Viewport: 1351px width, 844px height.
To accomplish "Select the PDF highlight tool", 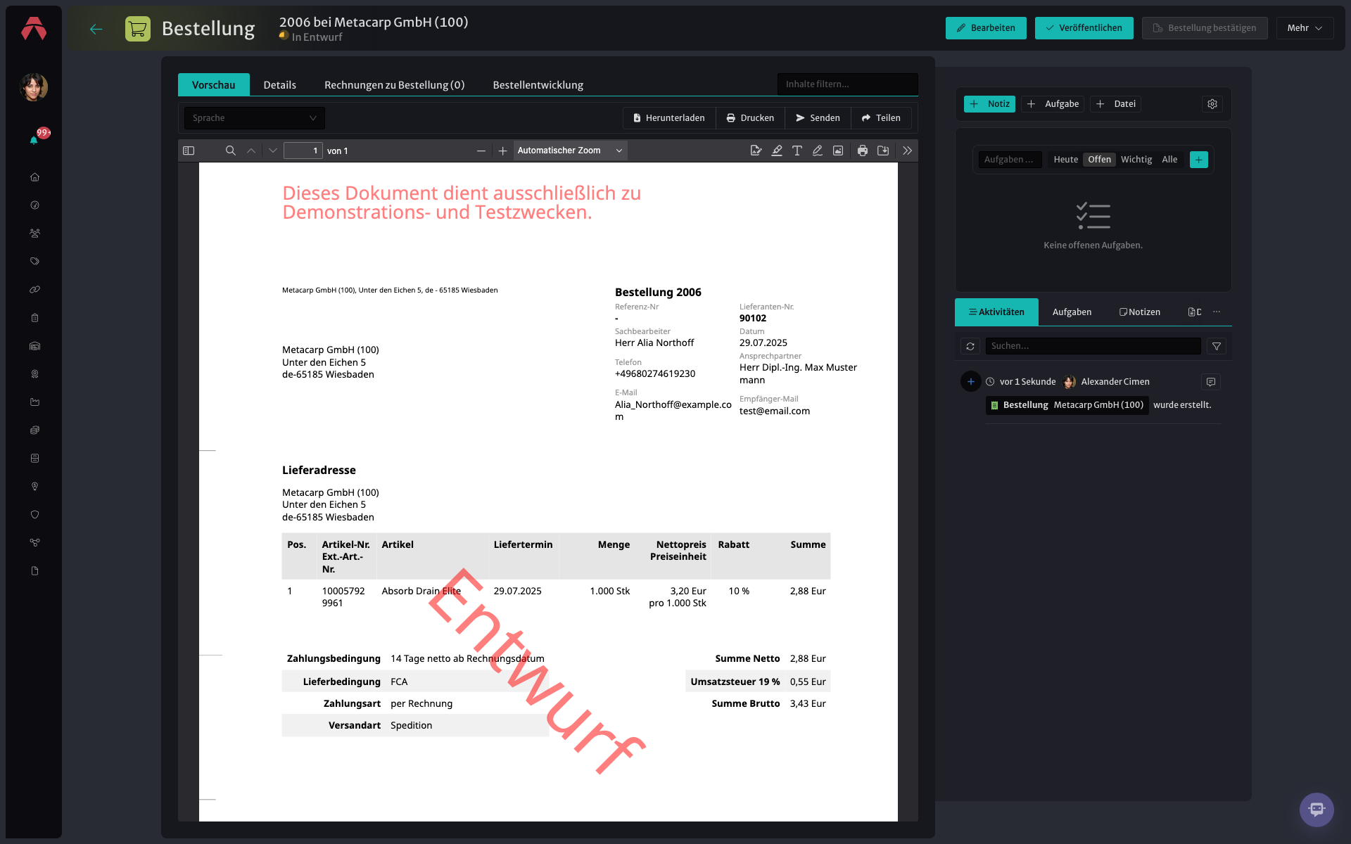I will coord(777,151).
